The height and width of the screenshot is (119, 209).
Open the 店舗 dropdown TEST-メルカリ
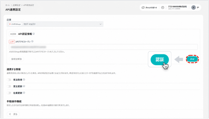coord(55,24)
